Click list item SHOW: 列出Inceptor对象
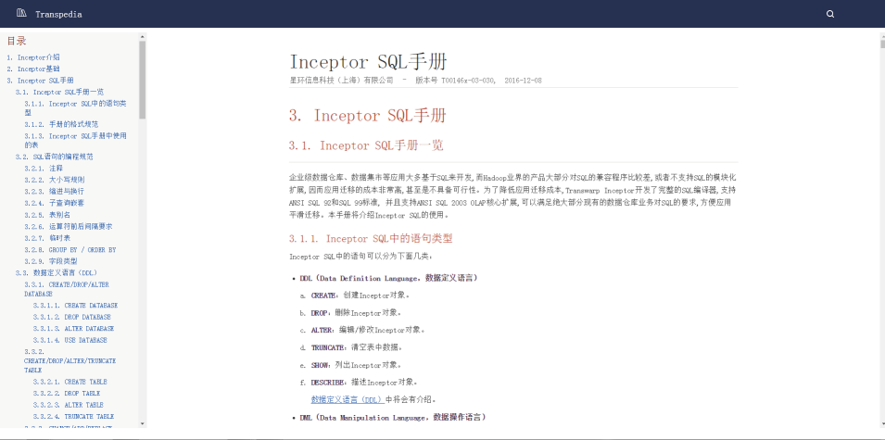 (357, 365)
